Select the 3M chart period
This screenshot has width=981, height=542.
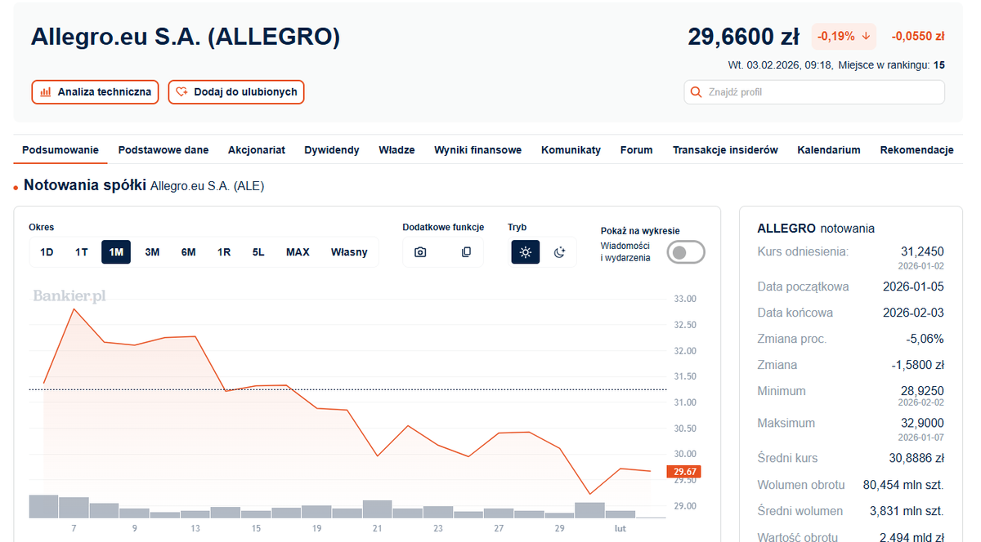pos(152,252)
